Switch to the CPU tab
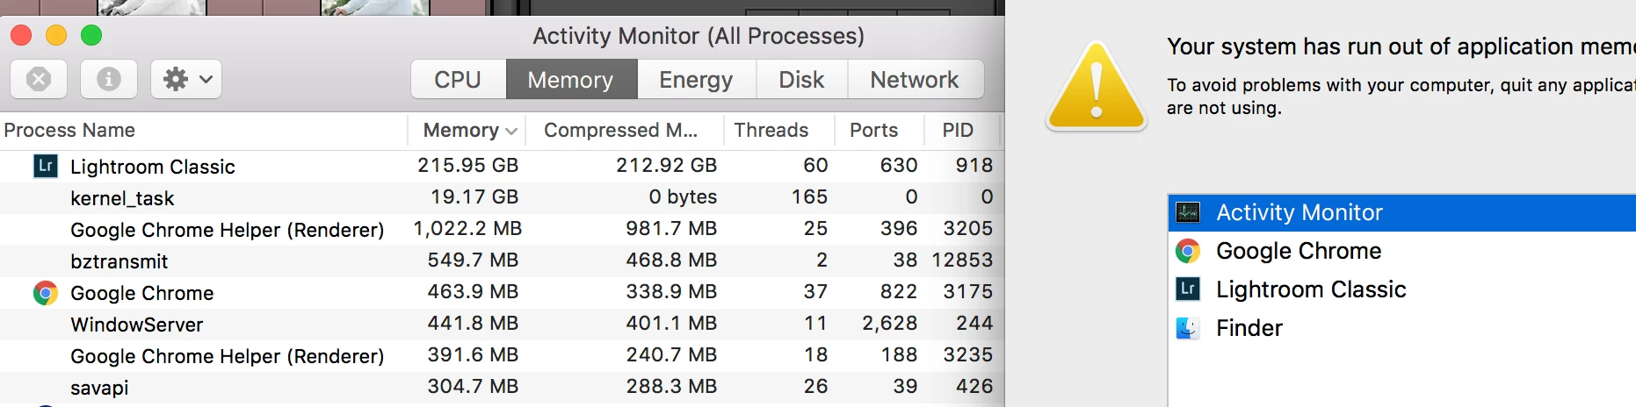This screenshot has width=1636, height=407. pos(458,80)
